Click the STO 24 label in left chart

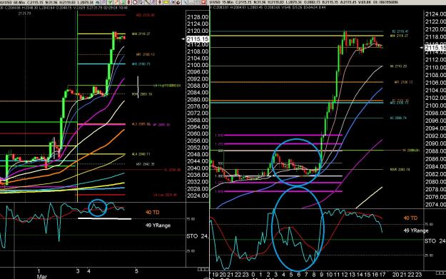(197, 236)
